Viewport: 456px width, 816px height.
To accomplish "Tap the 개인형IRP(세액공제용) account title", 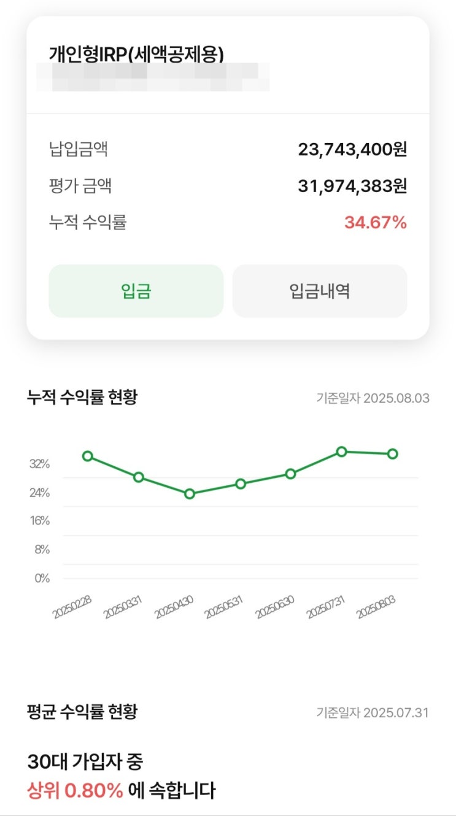I will [x=136, y=55].
